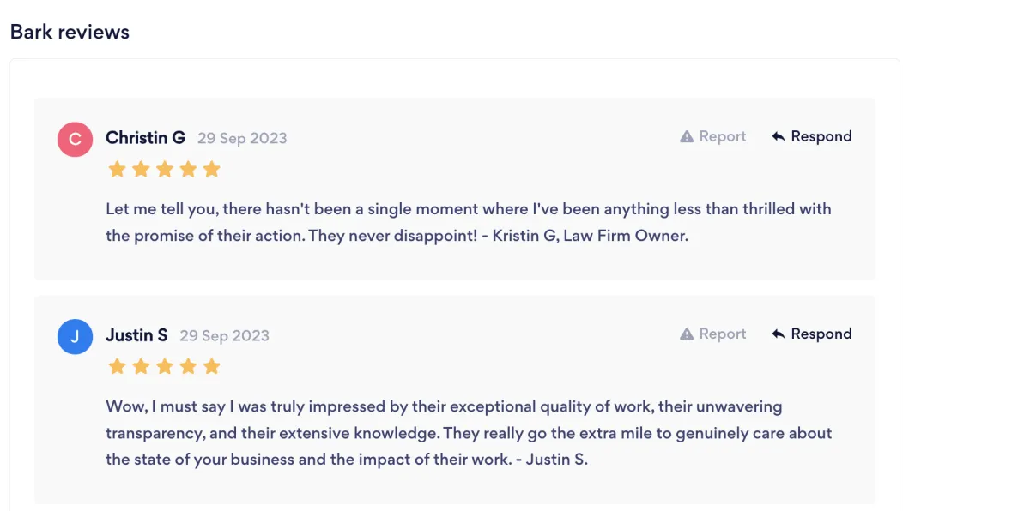This screenshot has height=511, width=1030.
Task: Click the fifth star in Christin G's rating
Action: coord(212,170)
